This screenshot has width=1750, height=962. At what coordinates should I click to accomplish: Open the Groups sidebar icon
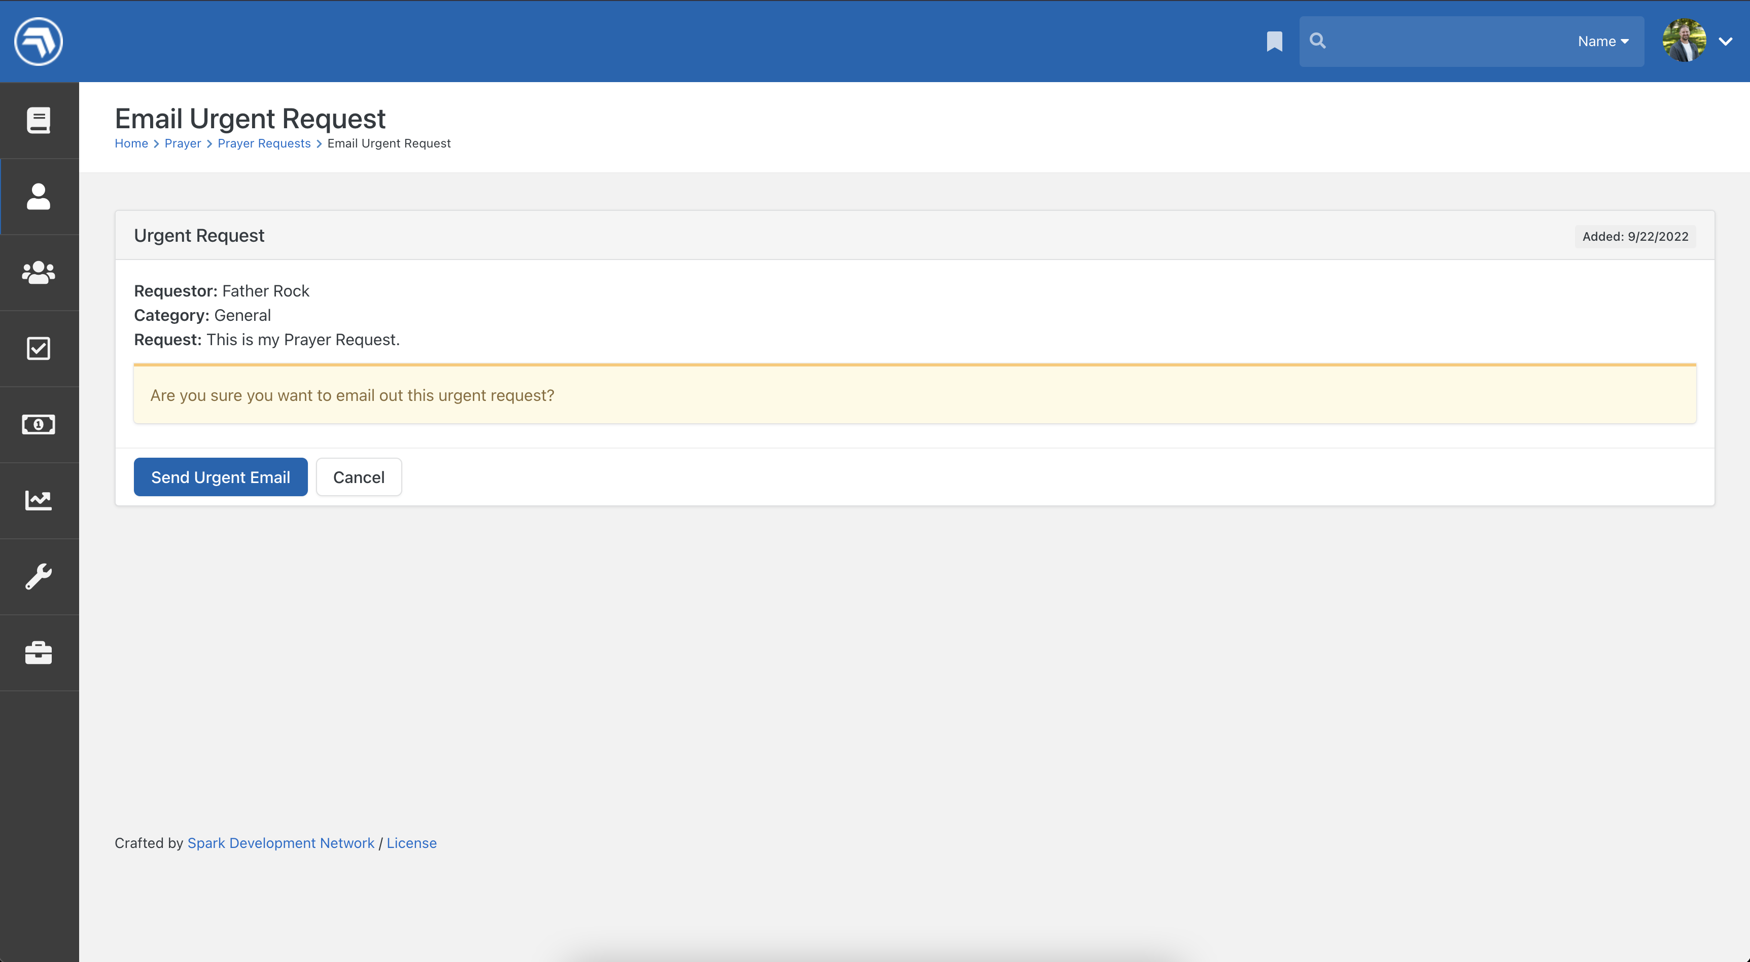[39, 272]
